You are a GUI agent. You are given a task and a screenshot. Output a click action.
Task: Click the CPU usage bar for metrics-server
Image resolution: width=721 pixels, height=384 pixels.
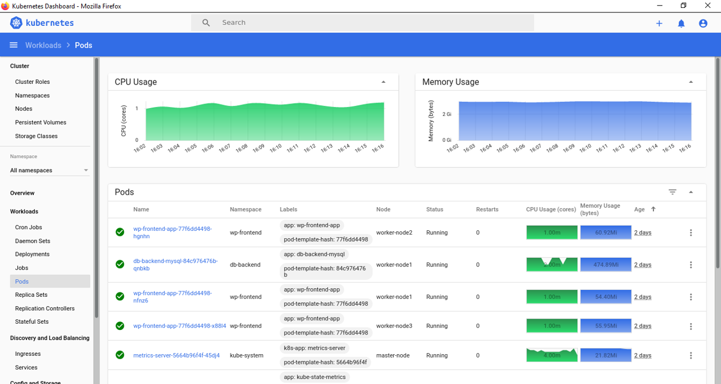[x=551, y=355]
